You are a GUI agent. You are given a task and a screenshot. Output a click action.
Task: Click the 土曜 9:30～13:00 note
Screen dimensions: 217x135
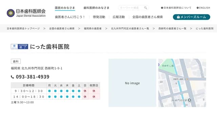click(22, 102)
